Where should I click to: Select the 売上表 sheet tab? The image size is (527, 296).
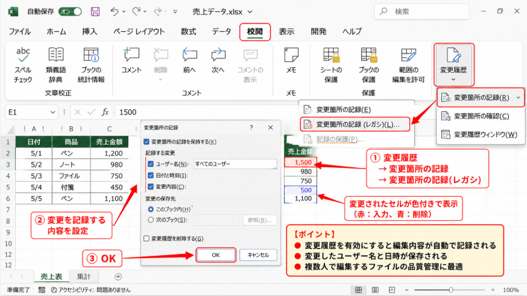point(51,277)
